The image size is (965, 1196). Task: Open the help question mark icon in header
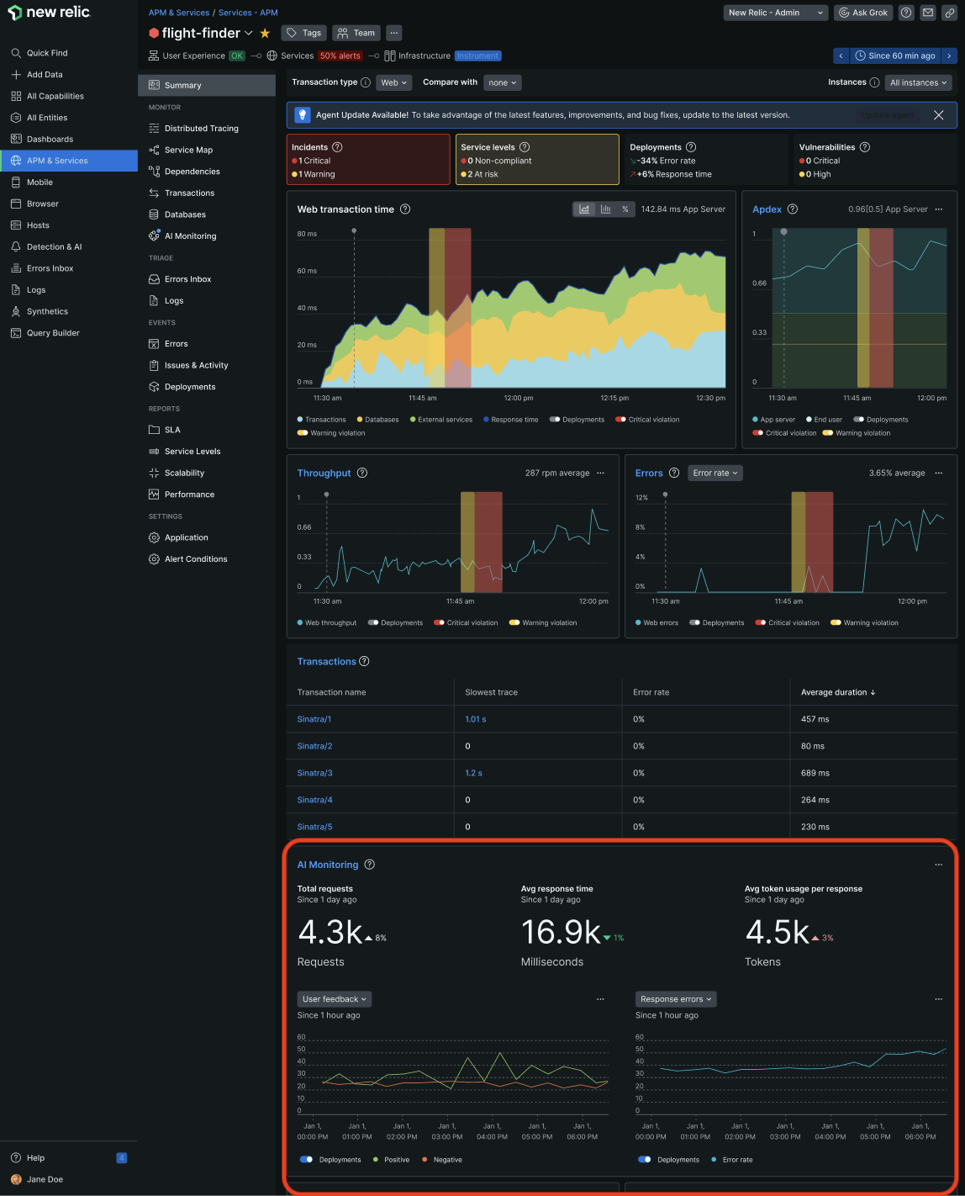(x=906, y=13)
